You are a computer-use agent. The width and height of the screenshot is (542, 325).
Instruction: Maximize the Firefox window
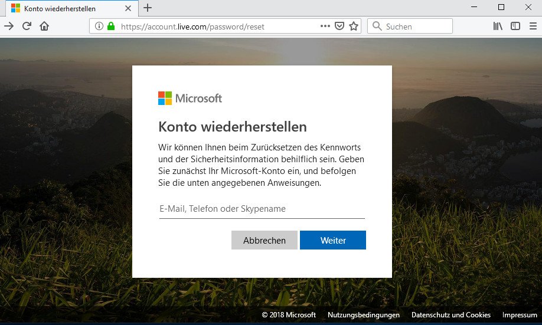pos(501,7)
